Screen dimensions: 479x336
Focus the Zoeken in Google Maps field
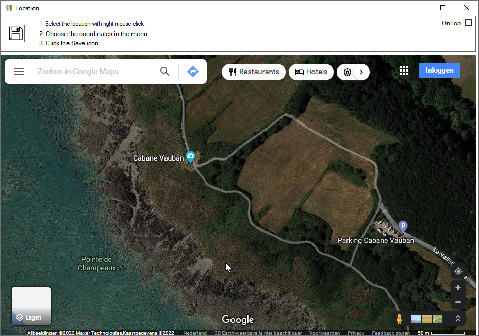93,72
